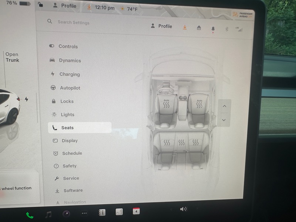
Task: Turn on rear right seat heater
Action: click(x=195, y=142)
